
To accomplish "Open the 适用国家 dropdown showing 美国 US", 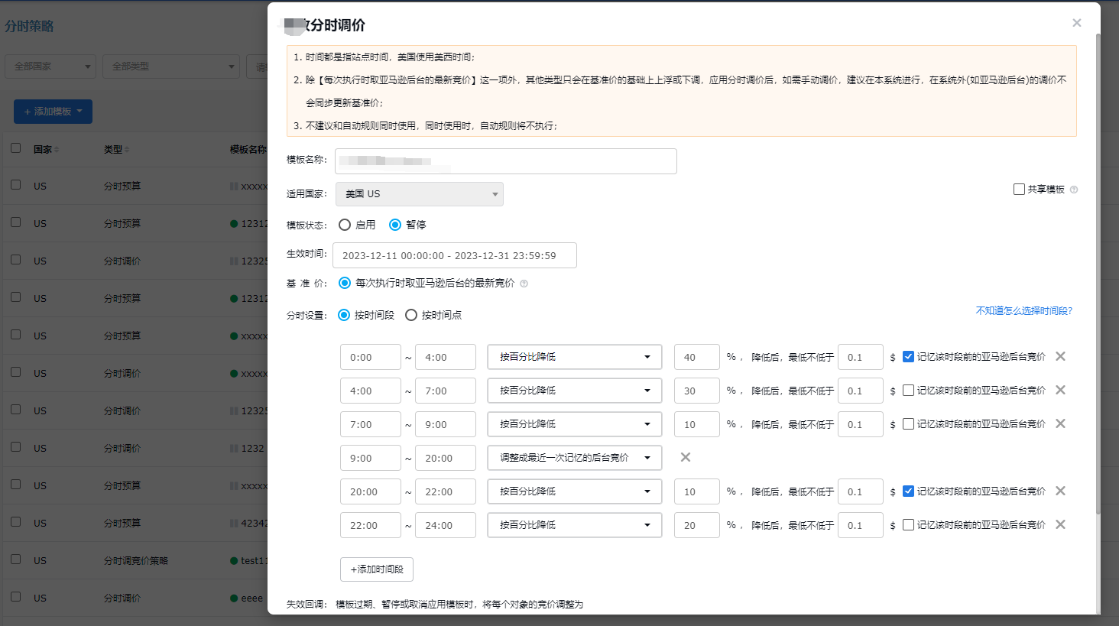I will click(420, 194).
